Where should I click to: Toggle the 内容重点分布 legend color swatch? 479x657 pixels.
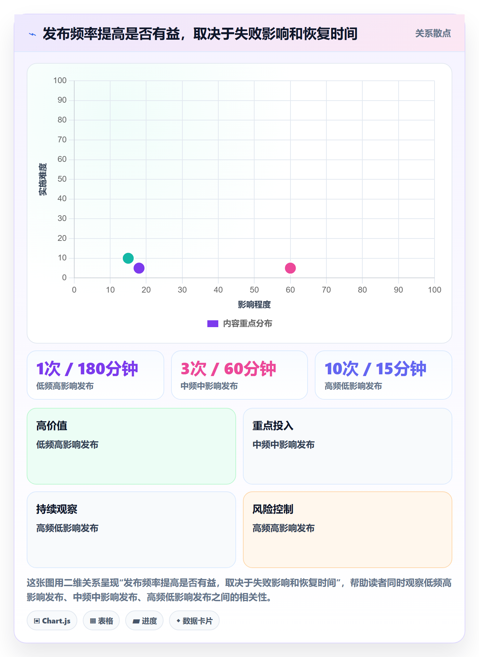pyautogui.click(x=213, y=324)
